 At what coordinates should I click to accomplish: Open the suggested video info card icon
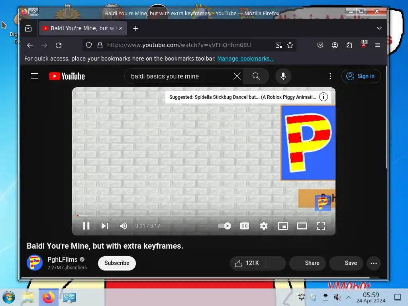tap(324, 97)
